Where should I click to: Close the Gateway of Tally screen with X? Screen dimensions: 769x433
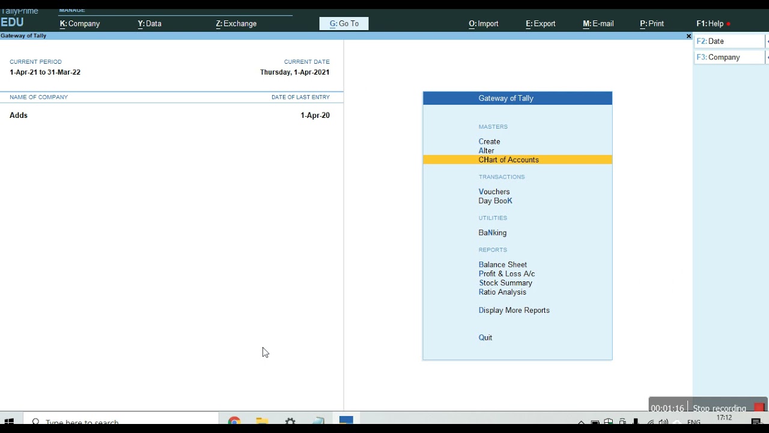(688, 36)
